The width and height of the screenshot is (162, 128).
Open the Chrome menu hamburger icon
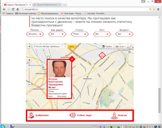[x=158, y=9]
